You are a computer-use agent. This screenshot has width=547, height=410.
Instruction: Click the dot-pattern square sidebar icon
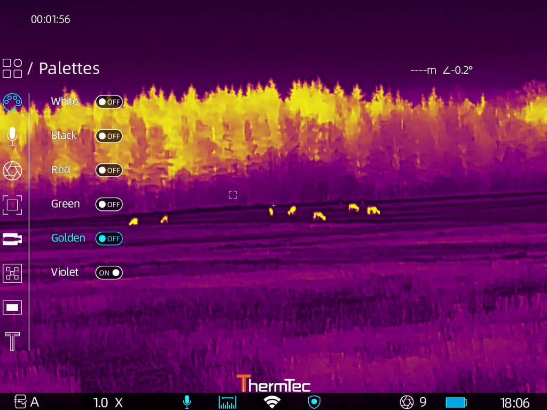click(12, 273)
